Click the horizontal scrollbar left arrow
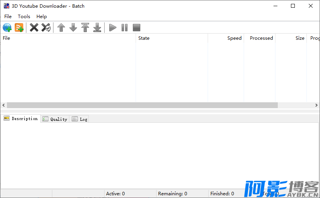The image size is (320, 198). click(x=3, y=105)
